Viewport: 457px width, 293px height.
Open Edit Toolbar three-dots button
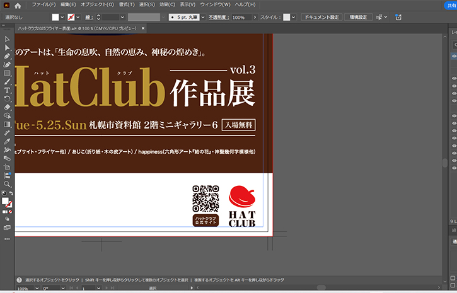(7, 239)
